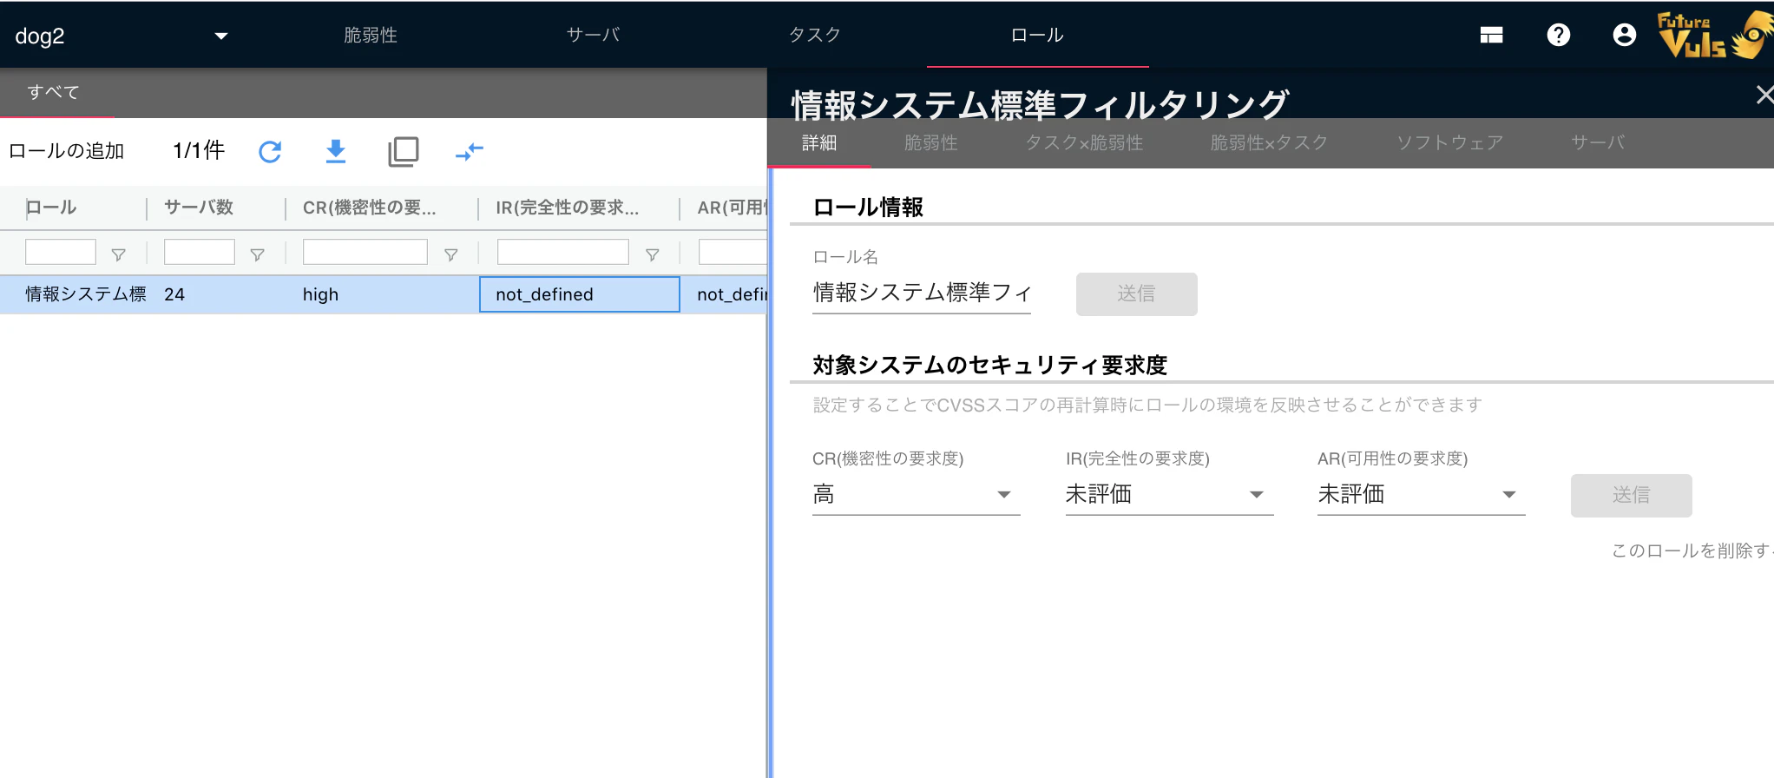Open the AR(可用性の要求度) dropdown

click(x=1422, y=494)
